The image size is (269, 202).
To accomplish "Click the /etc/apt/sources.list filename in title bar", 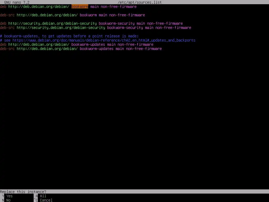I will click(140, 2).
